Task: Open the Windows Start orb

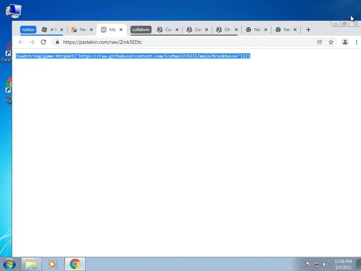Action: tap(9, 264)
